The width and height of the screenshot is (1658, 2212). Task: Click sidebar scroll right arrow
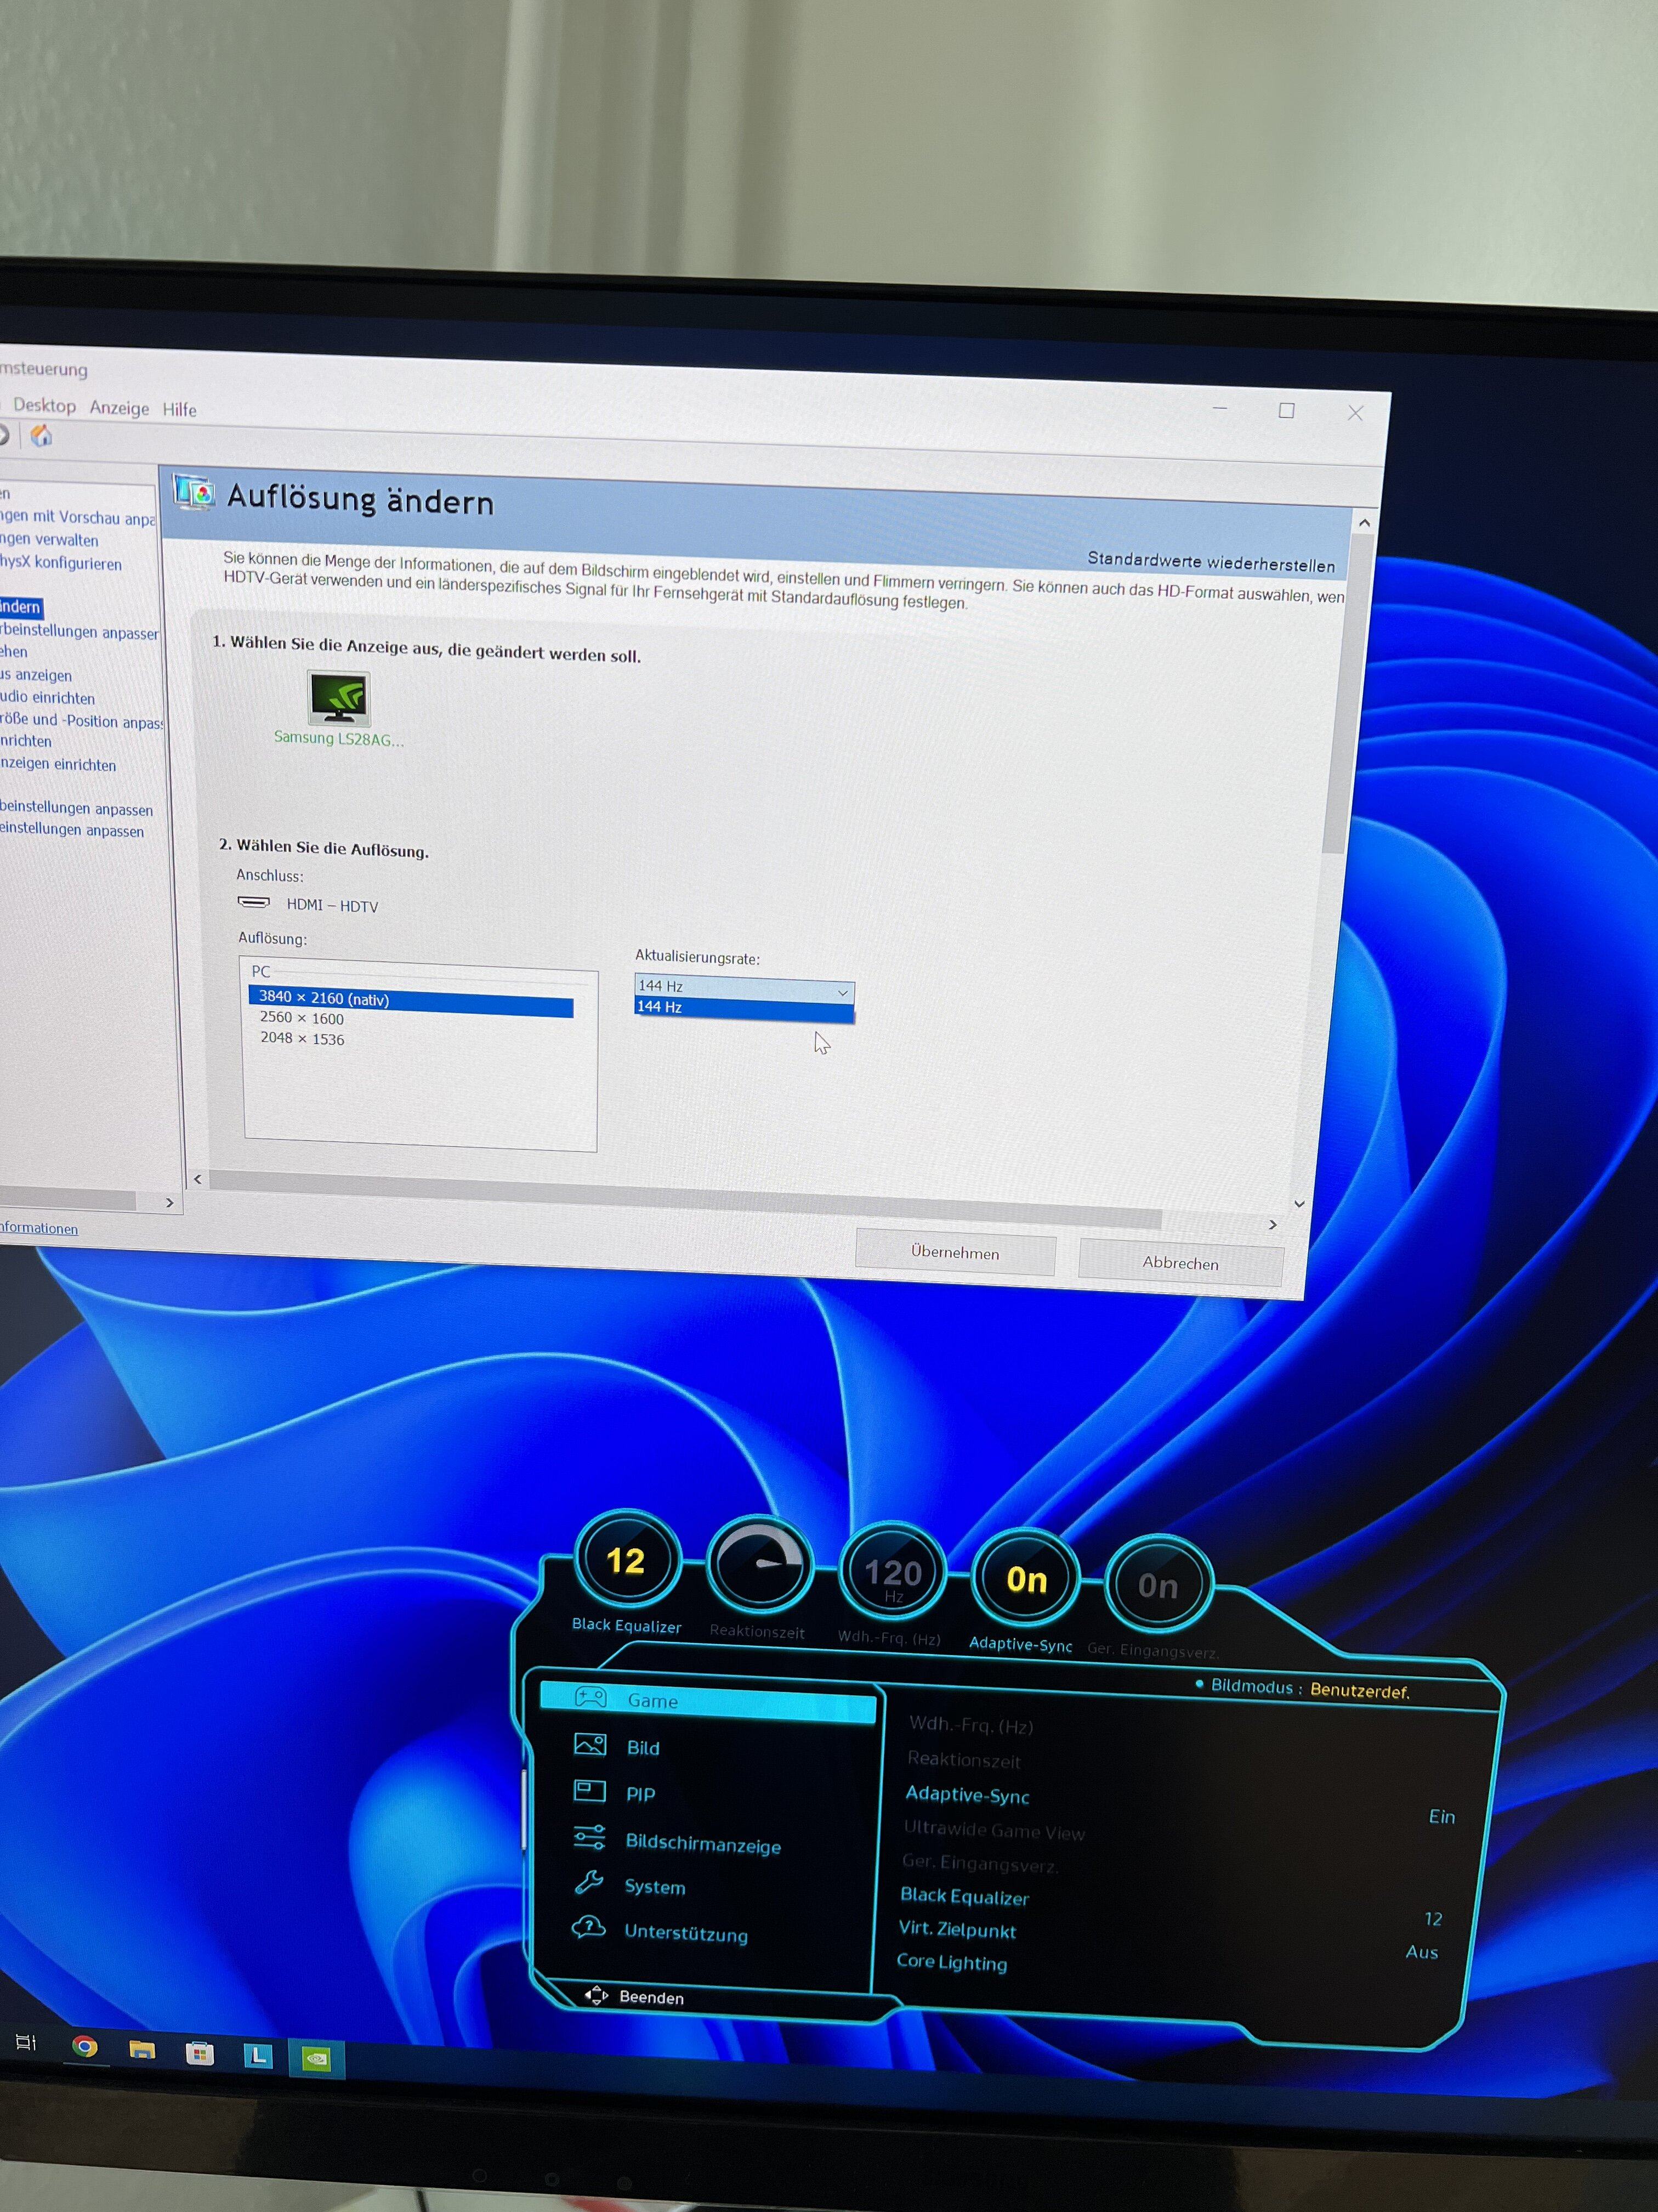[169, 1203]
